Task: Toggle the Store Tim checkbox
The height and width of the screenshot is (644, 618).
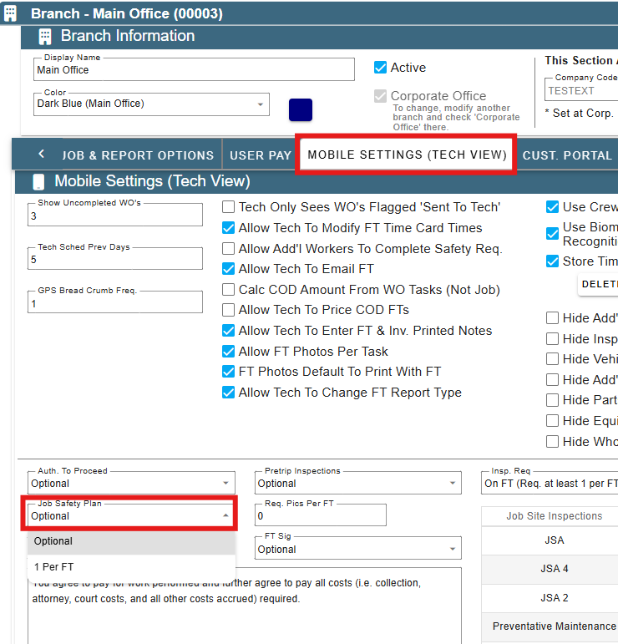Action: tap(552, 261)
